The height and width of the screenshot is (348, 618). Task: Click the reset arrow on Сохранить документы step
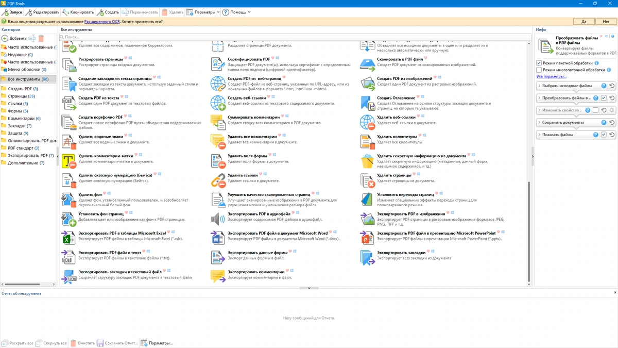pyautogui.click(x=612, y=123)
